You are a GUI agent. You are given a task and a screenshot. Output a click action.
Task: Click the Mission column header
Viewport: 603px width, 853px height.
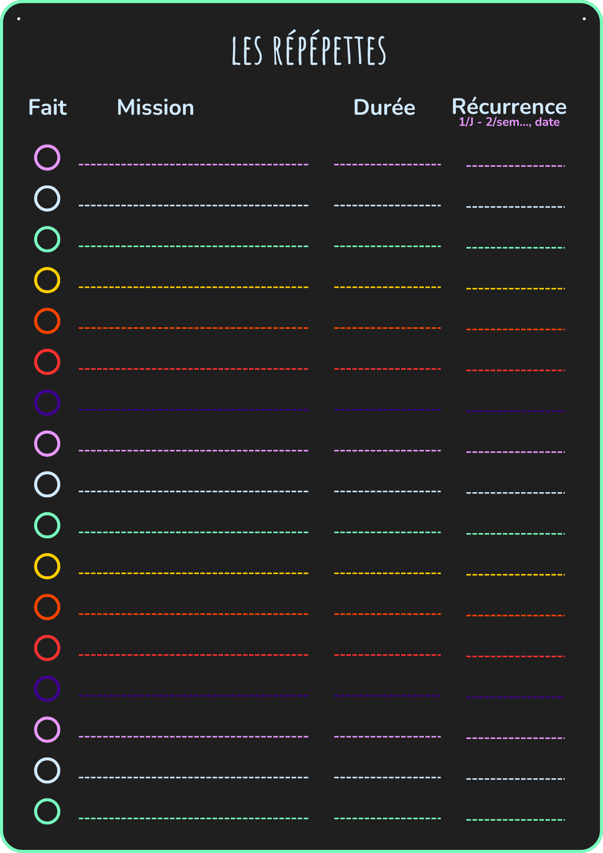(155, 107)
